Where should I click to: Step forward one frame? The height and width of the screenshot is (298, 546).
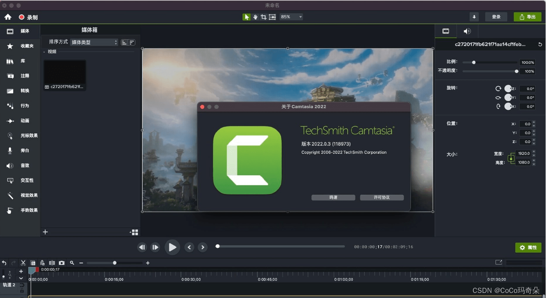pyautogui.click(x=155, y=247)
